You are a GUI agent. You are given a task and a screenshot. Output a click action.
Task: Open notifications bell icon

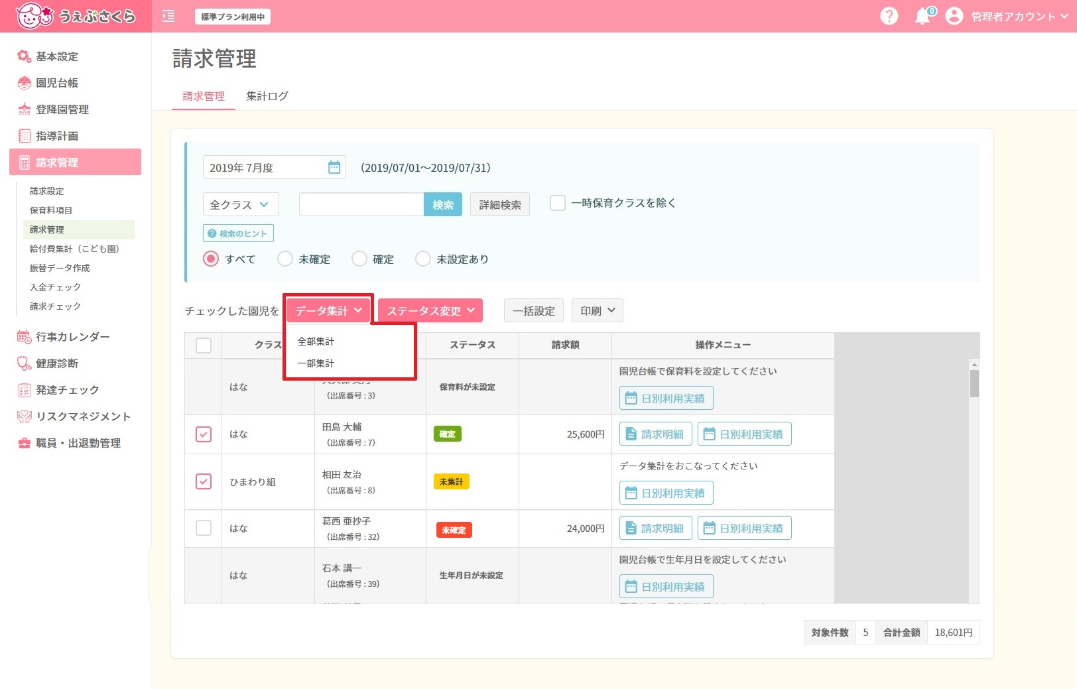pos(922,16)
